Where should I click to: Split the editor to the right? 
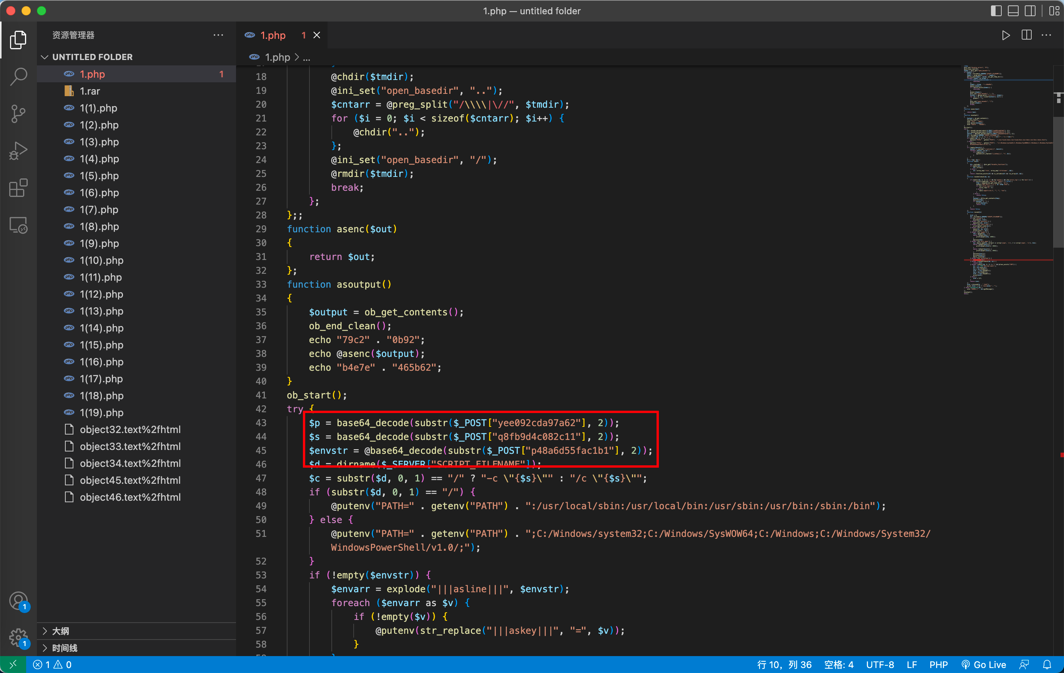tap(1026, 35)
